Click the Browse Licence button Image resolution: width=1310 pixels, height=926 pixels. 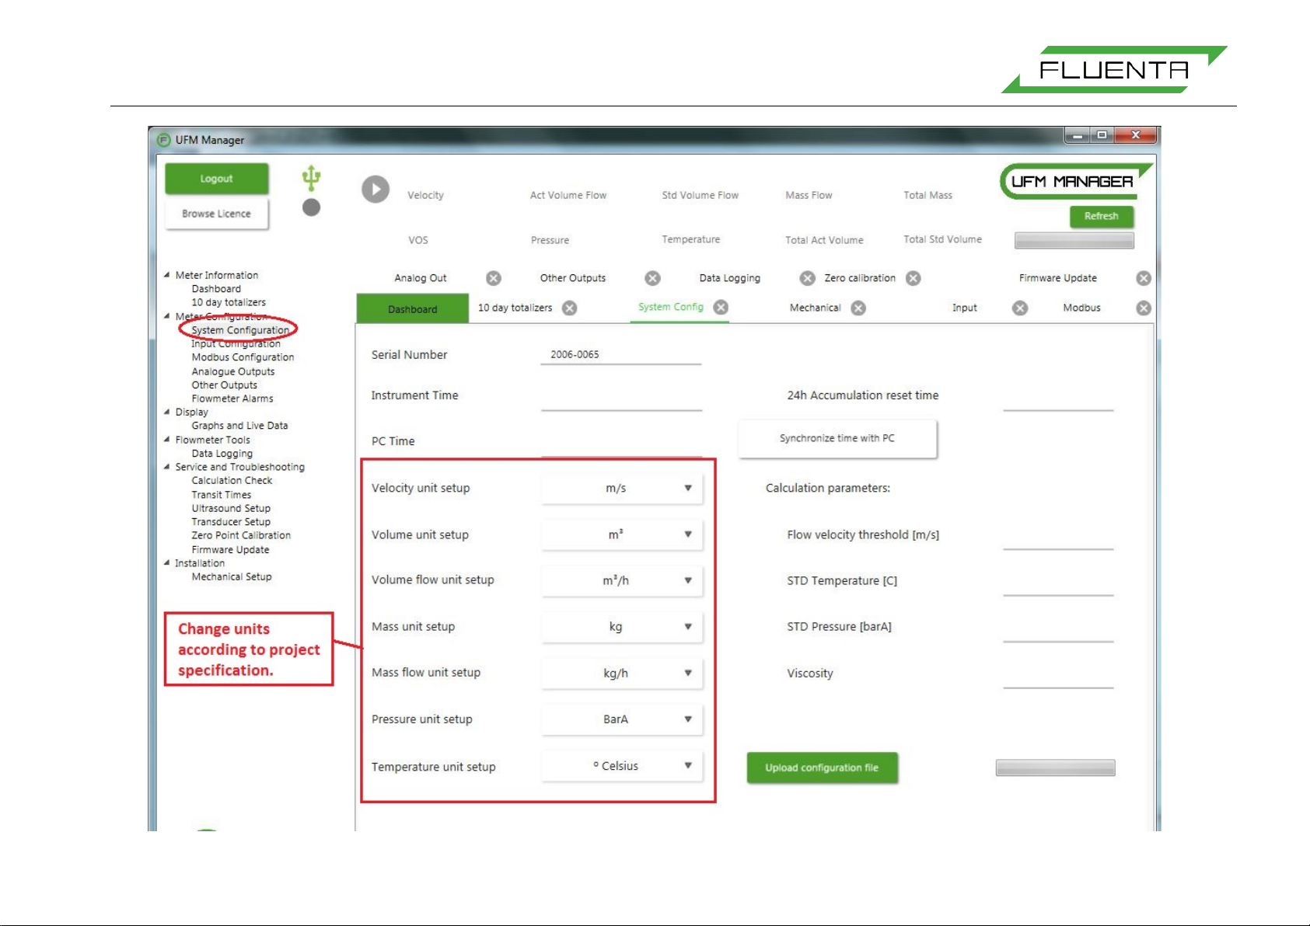point(217,214)
